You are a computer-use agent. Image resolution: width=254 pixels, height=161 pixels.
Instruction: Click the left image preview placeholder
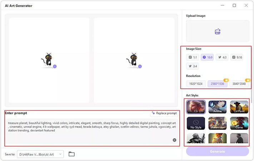pos(49,60)
